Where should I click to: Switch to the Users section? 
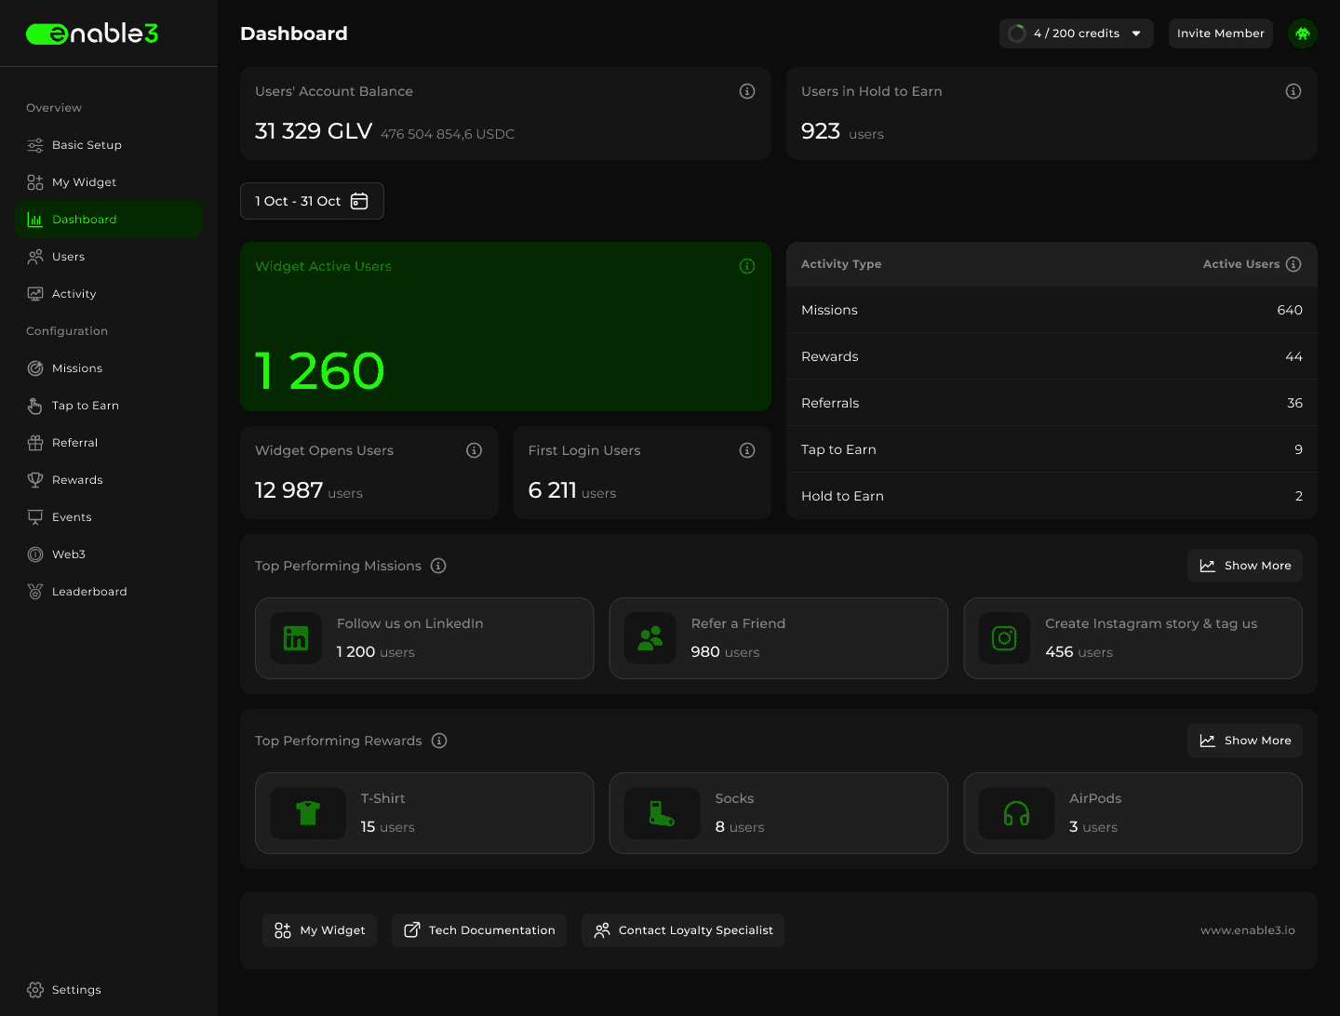(x=69, y=256)
